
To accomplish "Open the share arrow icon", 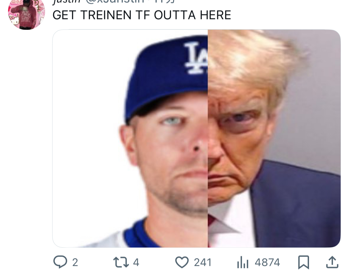I will (x=332, y=262).
